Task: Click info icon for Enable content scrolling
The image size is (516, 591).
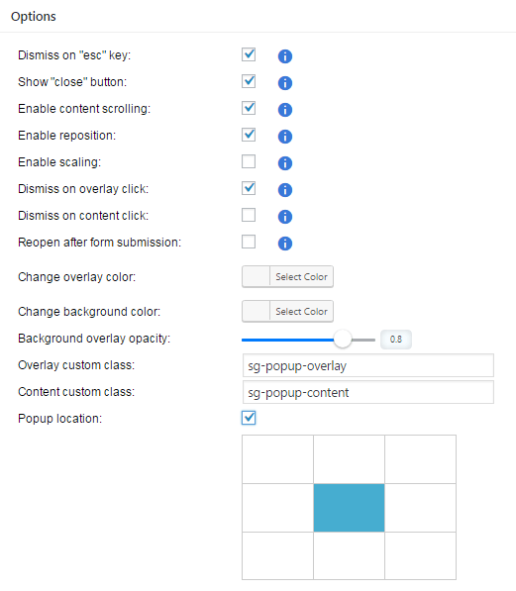Action: tap(285, 110)
